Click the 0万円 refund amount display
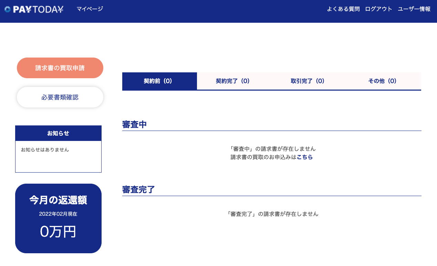This screenshot has height=266, width=437. tap(58, 232)
